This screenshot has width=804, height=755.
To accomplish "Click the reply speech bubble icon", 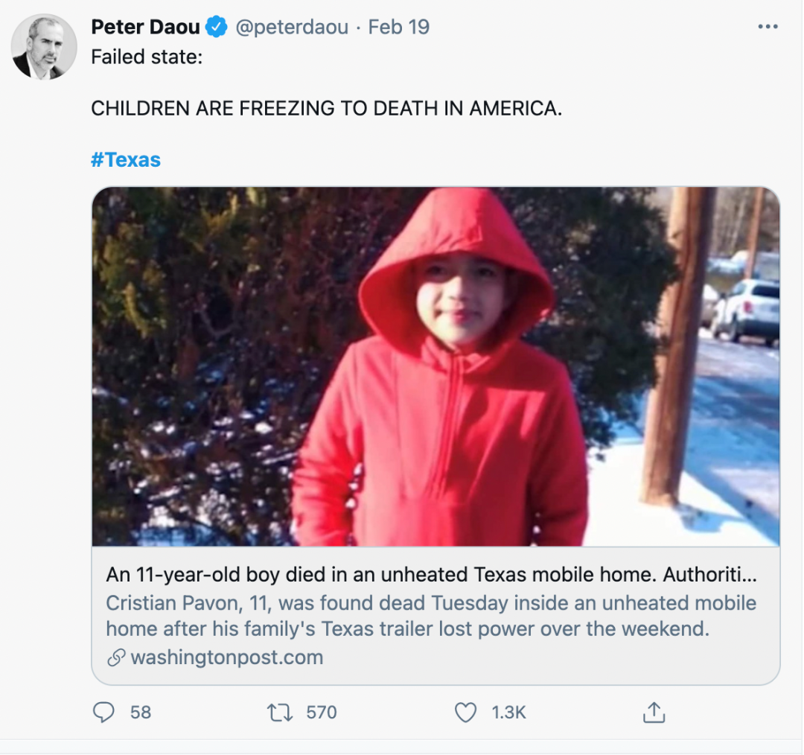I will [103, 712].
